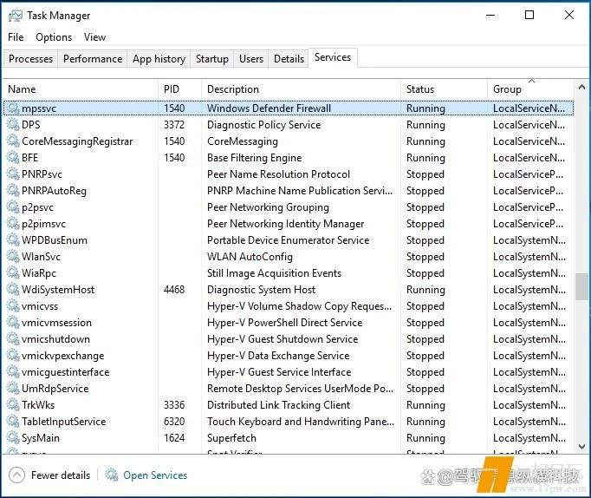
Task: Click the gear icon beside DPS
Action: [13, 125]
